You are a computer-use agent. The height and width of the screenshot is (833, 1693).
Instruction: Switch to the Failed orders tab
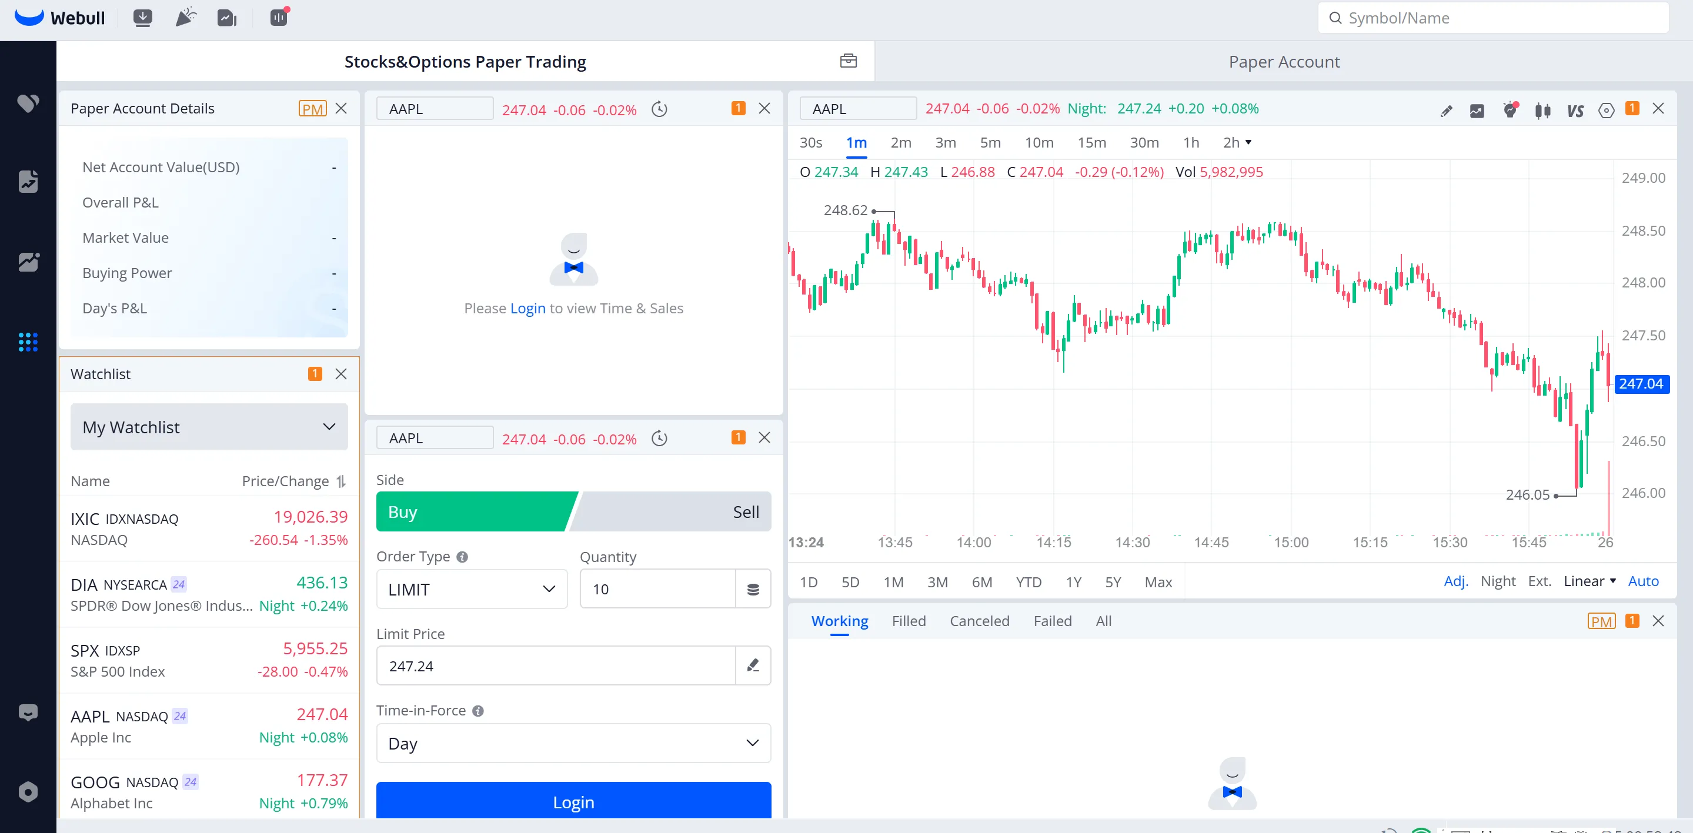click(1052, 621)
